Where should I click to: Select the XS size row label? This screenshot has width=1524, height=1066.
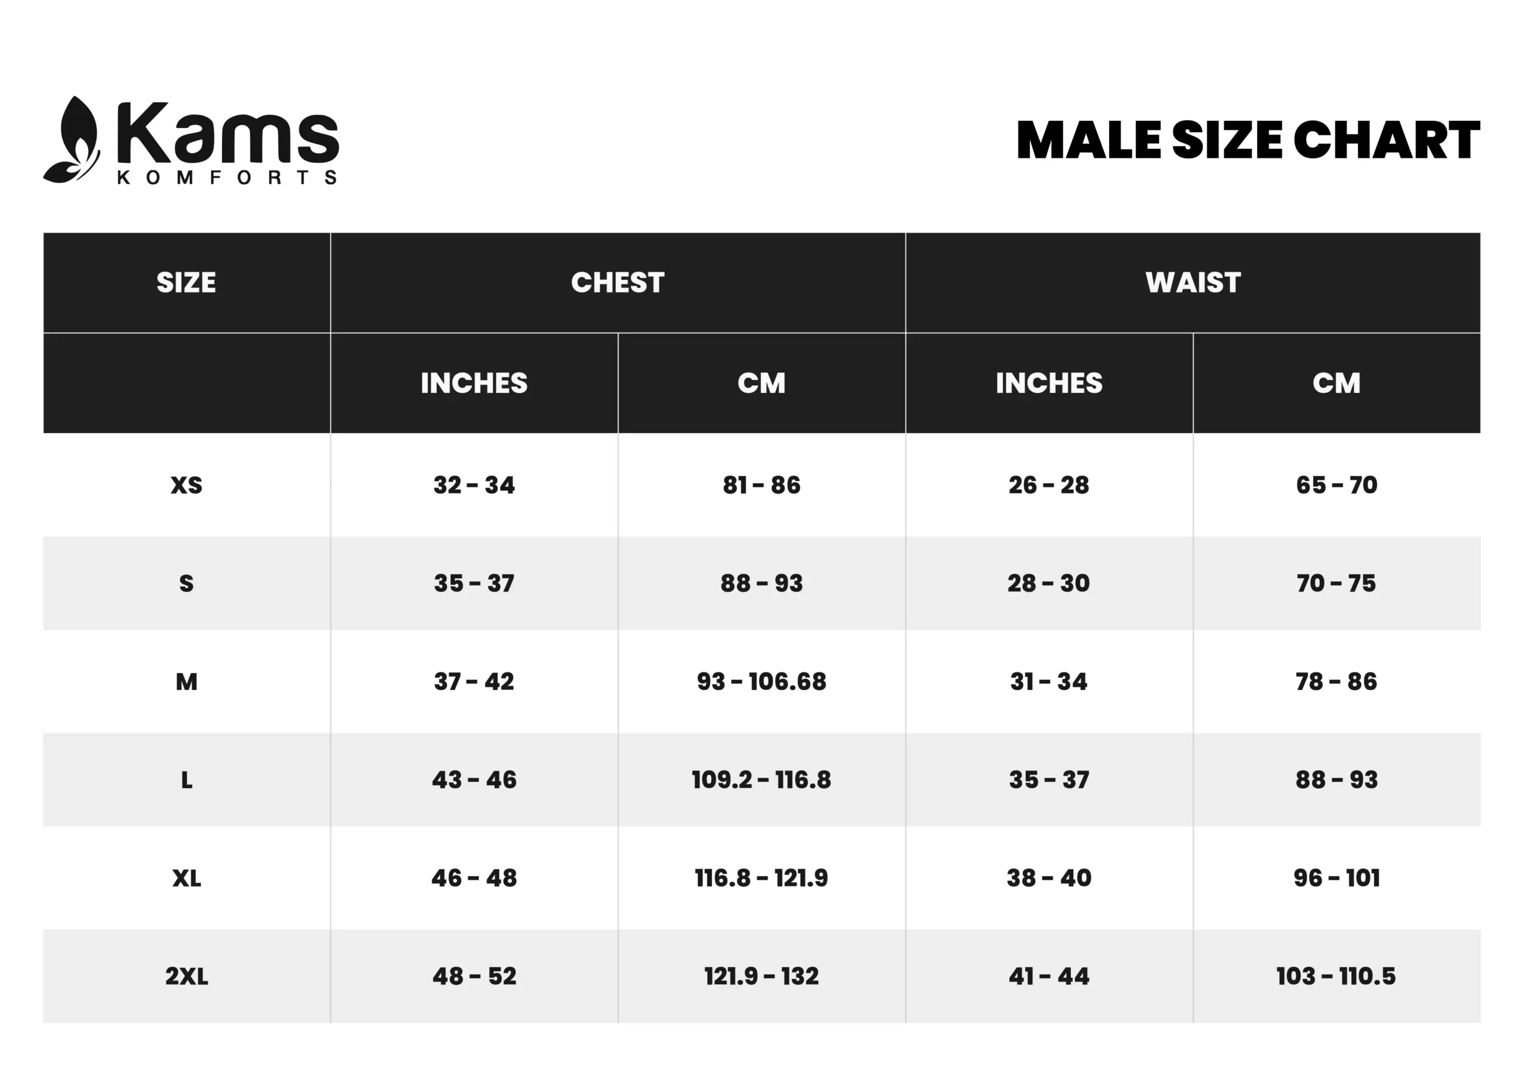tap(186, 485)
